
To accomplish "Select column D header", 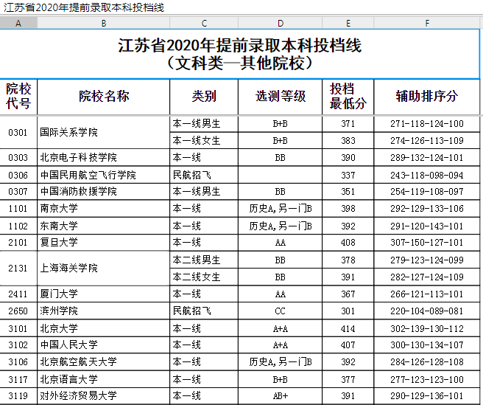I will pos(281,23).
